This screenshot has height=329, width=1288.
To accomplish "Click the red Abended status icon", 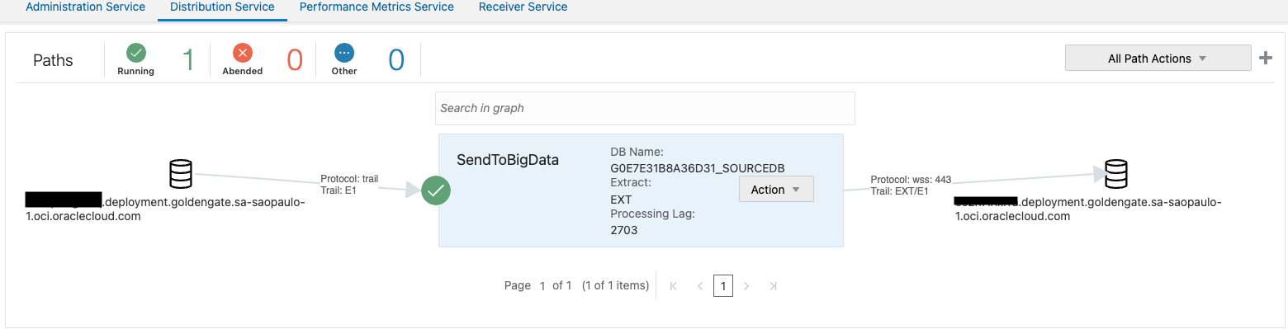I will 243,53.
